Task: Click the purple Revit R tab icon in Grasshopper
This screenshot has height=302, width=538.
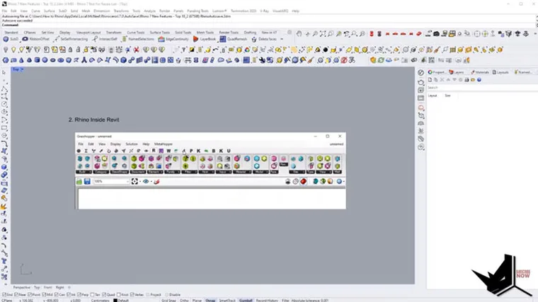Action: 161,151
